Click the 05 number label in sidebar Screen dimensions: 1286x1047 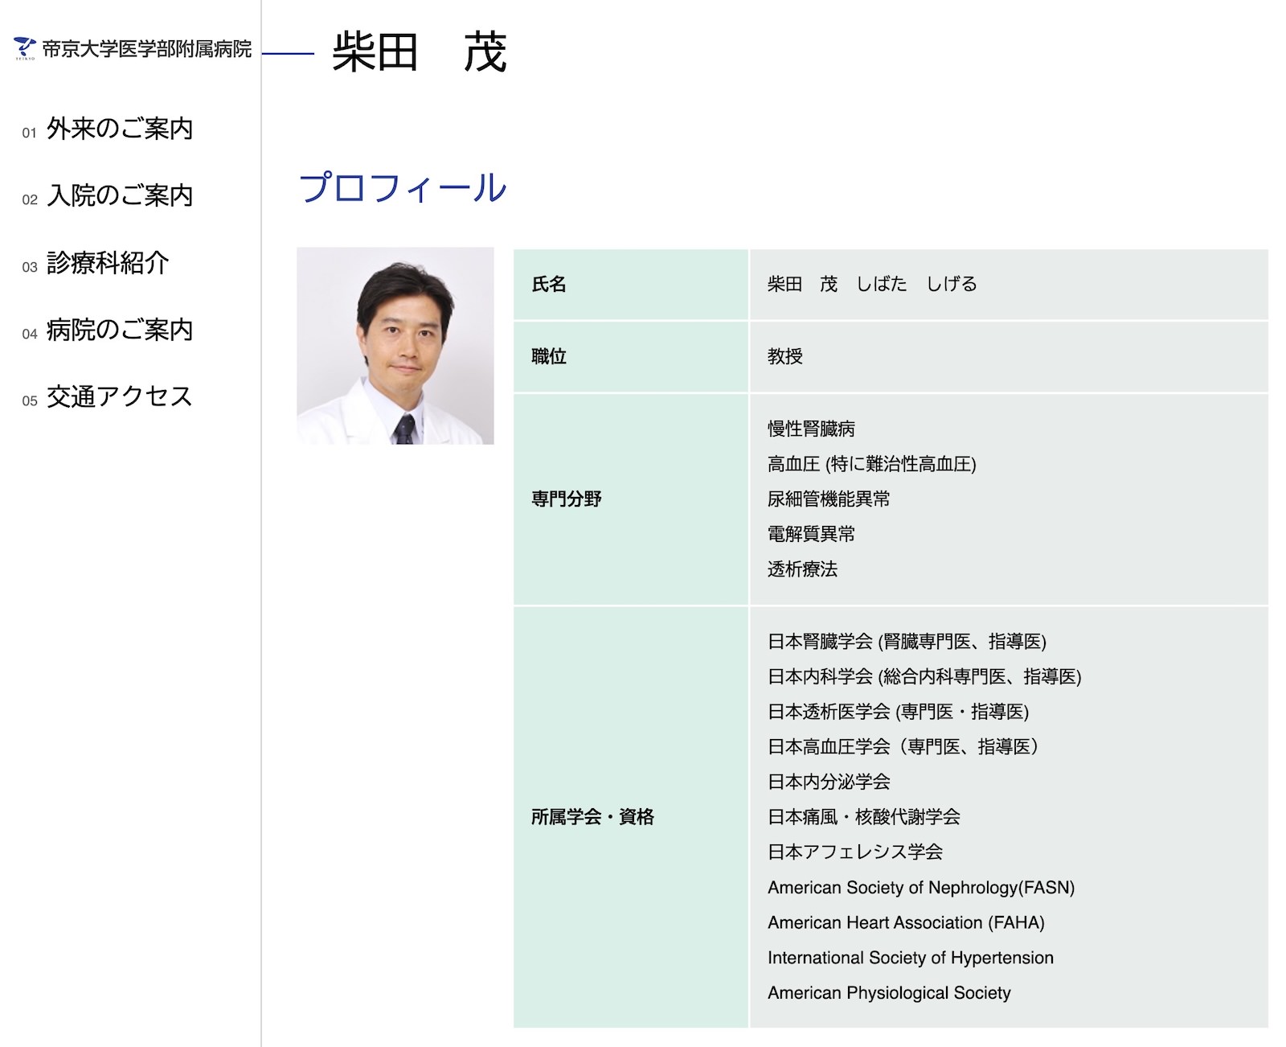tap(29, 400)
